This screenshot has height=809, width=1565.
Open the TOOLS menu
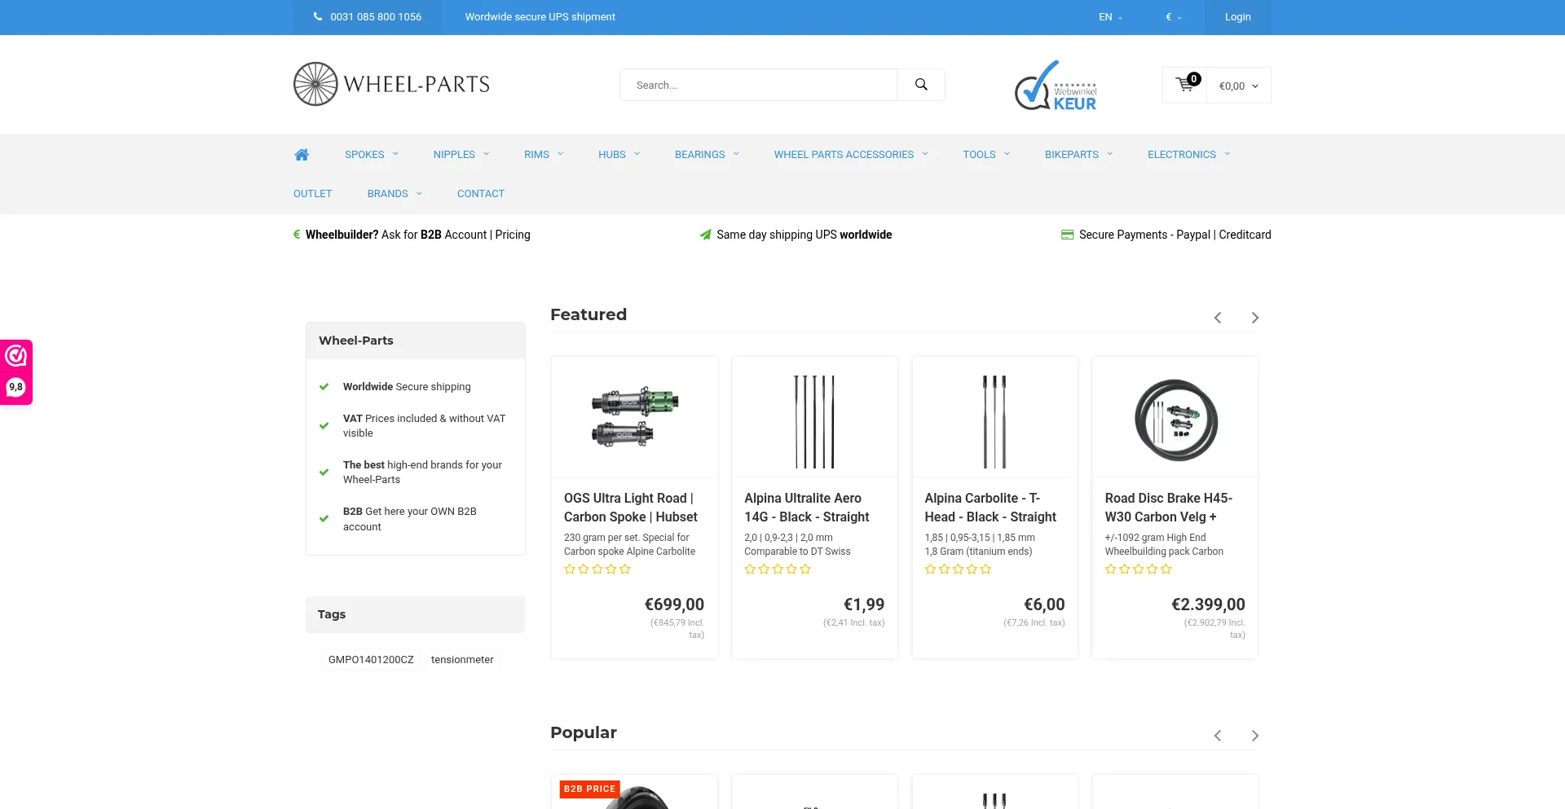pos(986,155)
